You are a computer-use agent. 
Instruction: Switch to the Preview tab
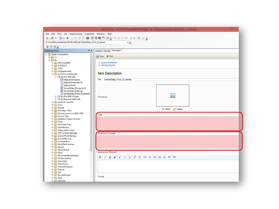click(107, 51)
